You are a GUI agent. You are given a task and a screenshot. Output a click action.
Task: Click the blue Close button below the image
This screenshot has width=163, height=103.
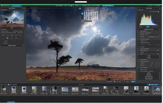tap(133, 82)
